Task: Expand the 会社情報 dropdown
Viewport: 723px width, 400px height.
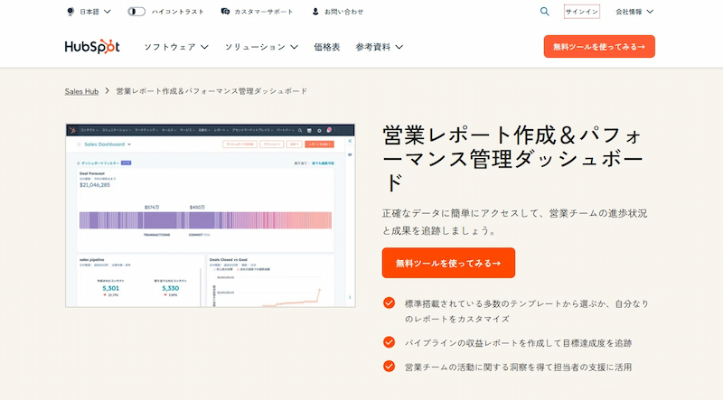Action: 634,12
